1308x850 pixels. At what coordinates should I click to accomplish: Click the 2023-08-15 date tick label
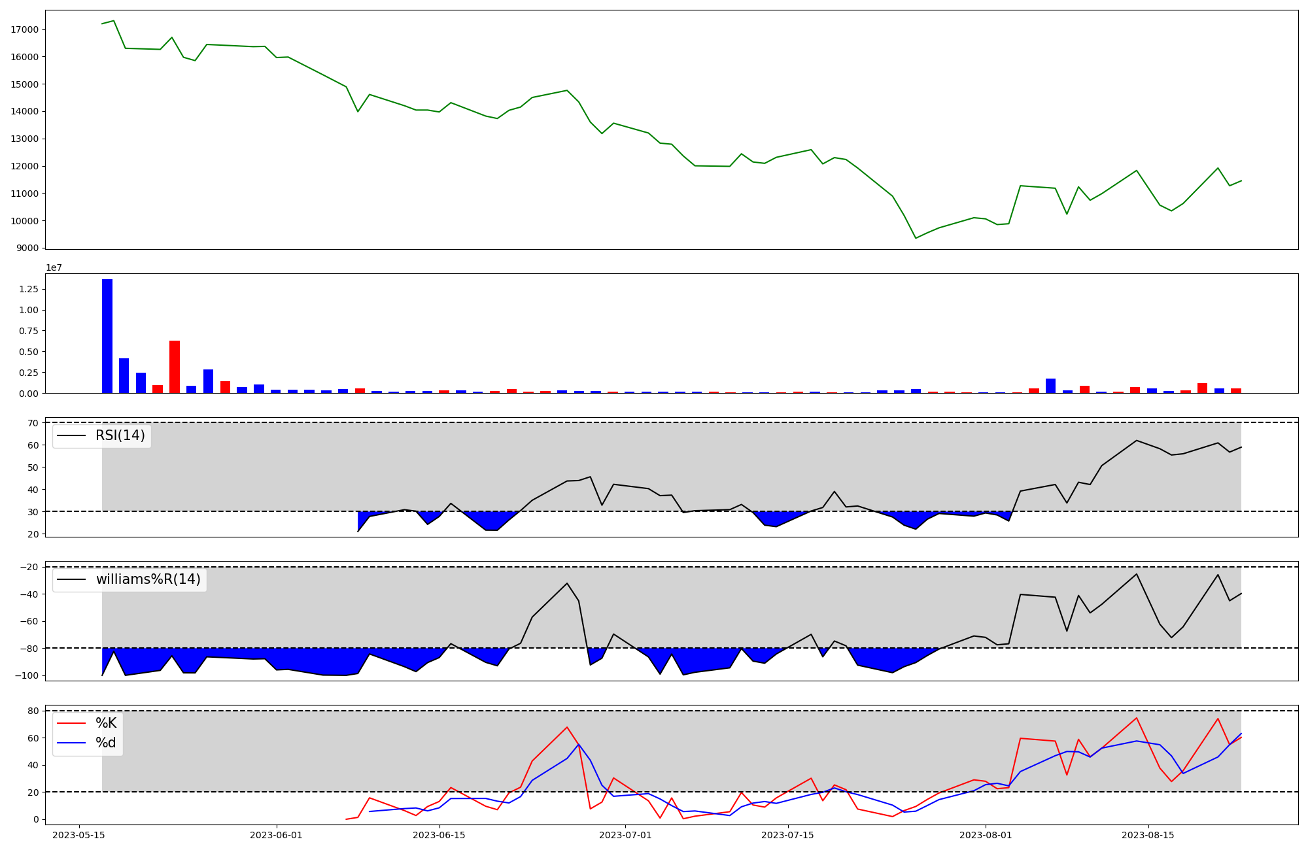1148,835
